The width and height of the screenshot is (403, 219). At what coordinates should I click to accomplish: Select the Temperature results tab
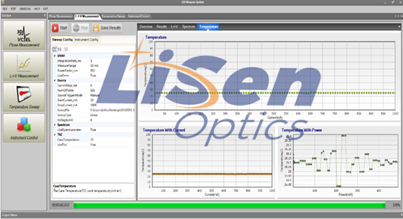[x=208, y=26]
